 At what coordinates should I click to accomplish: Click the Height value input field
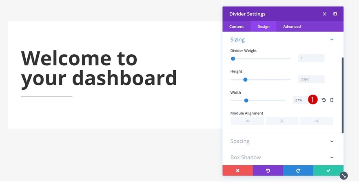click(311, 79)
